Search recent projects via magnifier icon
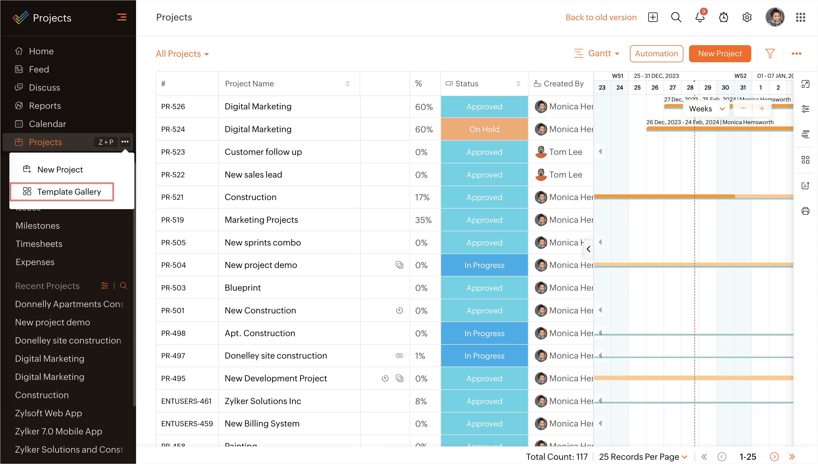The width and height of the screenshot is (818, 464). 123,286
